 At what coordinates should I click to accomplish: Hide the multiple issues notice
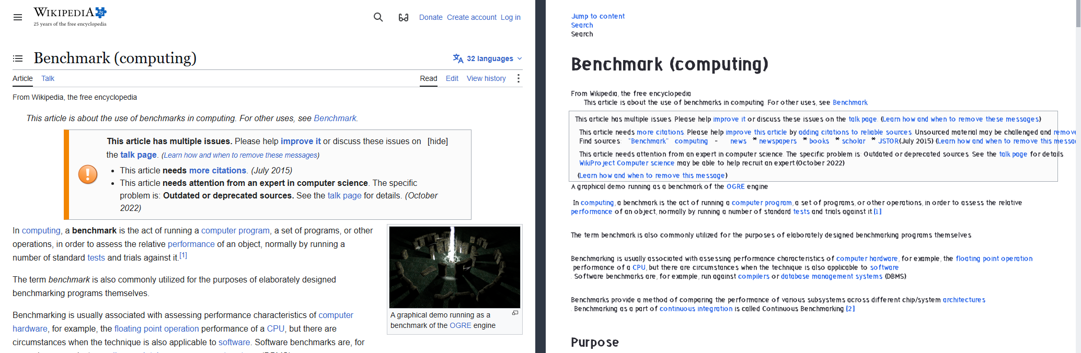(438, 141)
